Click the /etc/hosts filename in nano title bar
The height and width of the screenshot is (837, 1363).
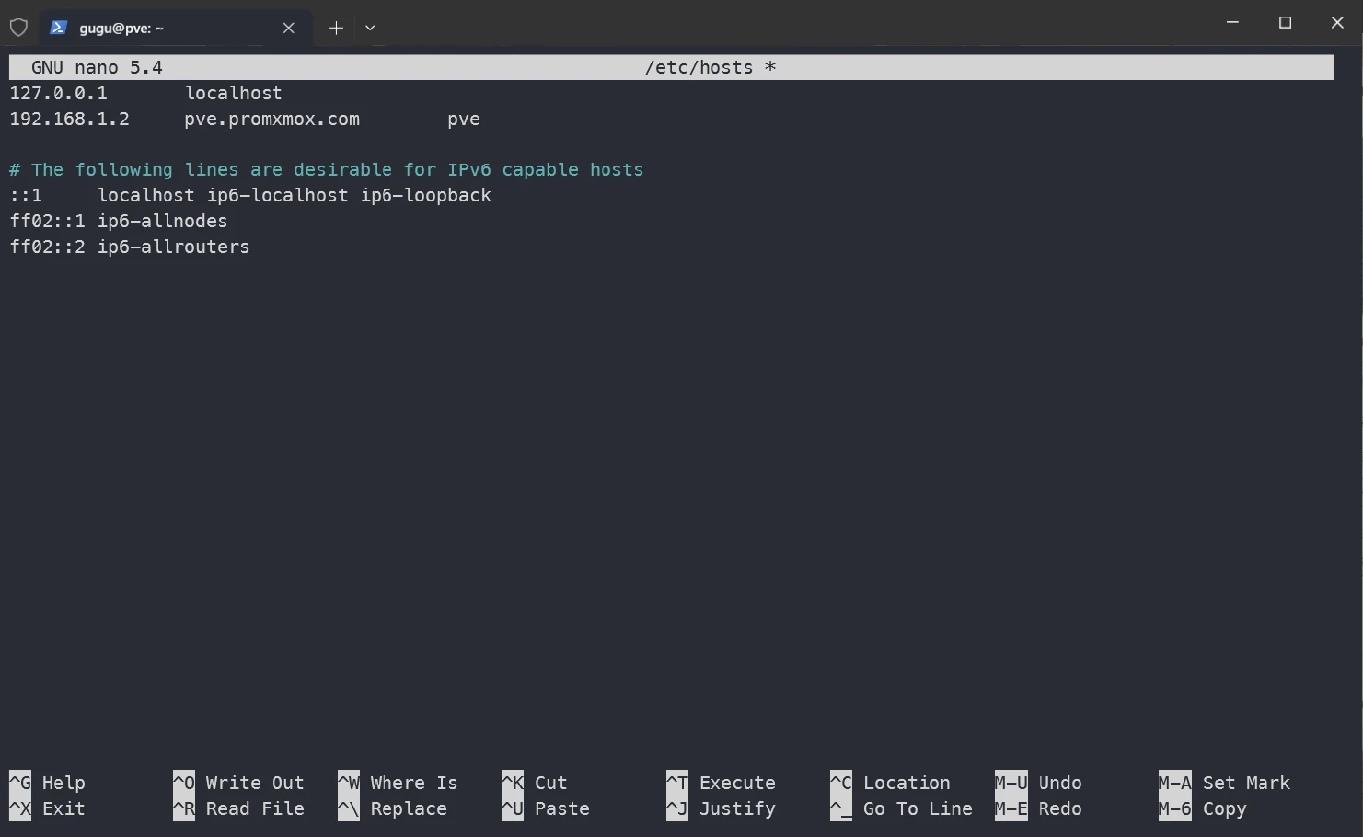(699, 67)
